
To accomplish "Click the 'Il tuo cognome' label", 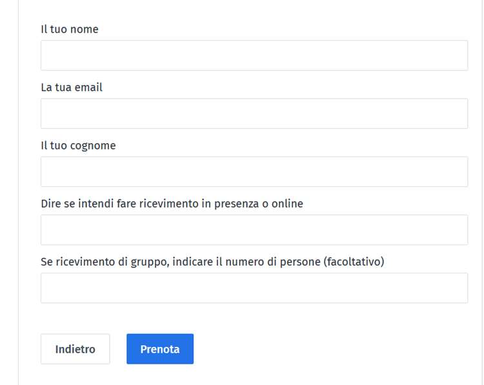I will [x=78, y=145].
